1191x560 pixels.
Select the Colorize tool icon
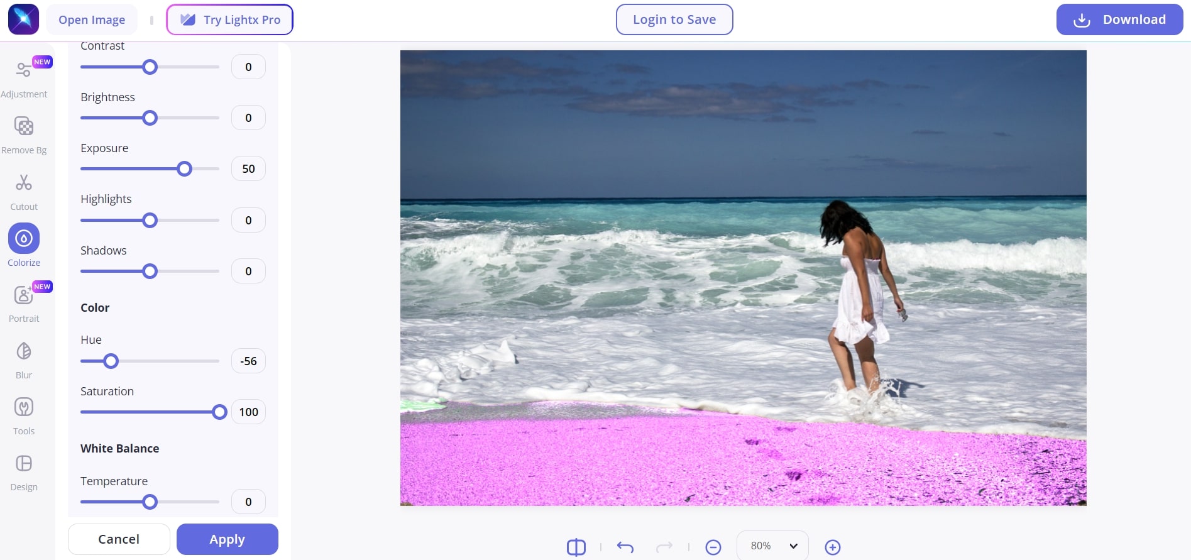pos(24,239)
